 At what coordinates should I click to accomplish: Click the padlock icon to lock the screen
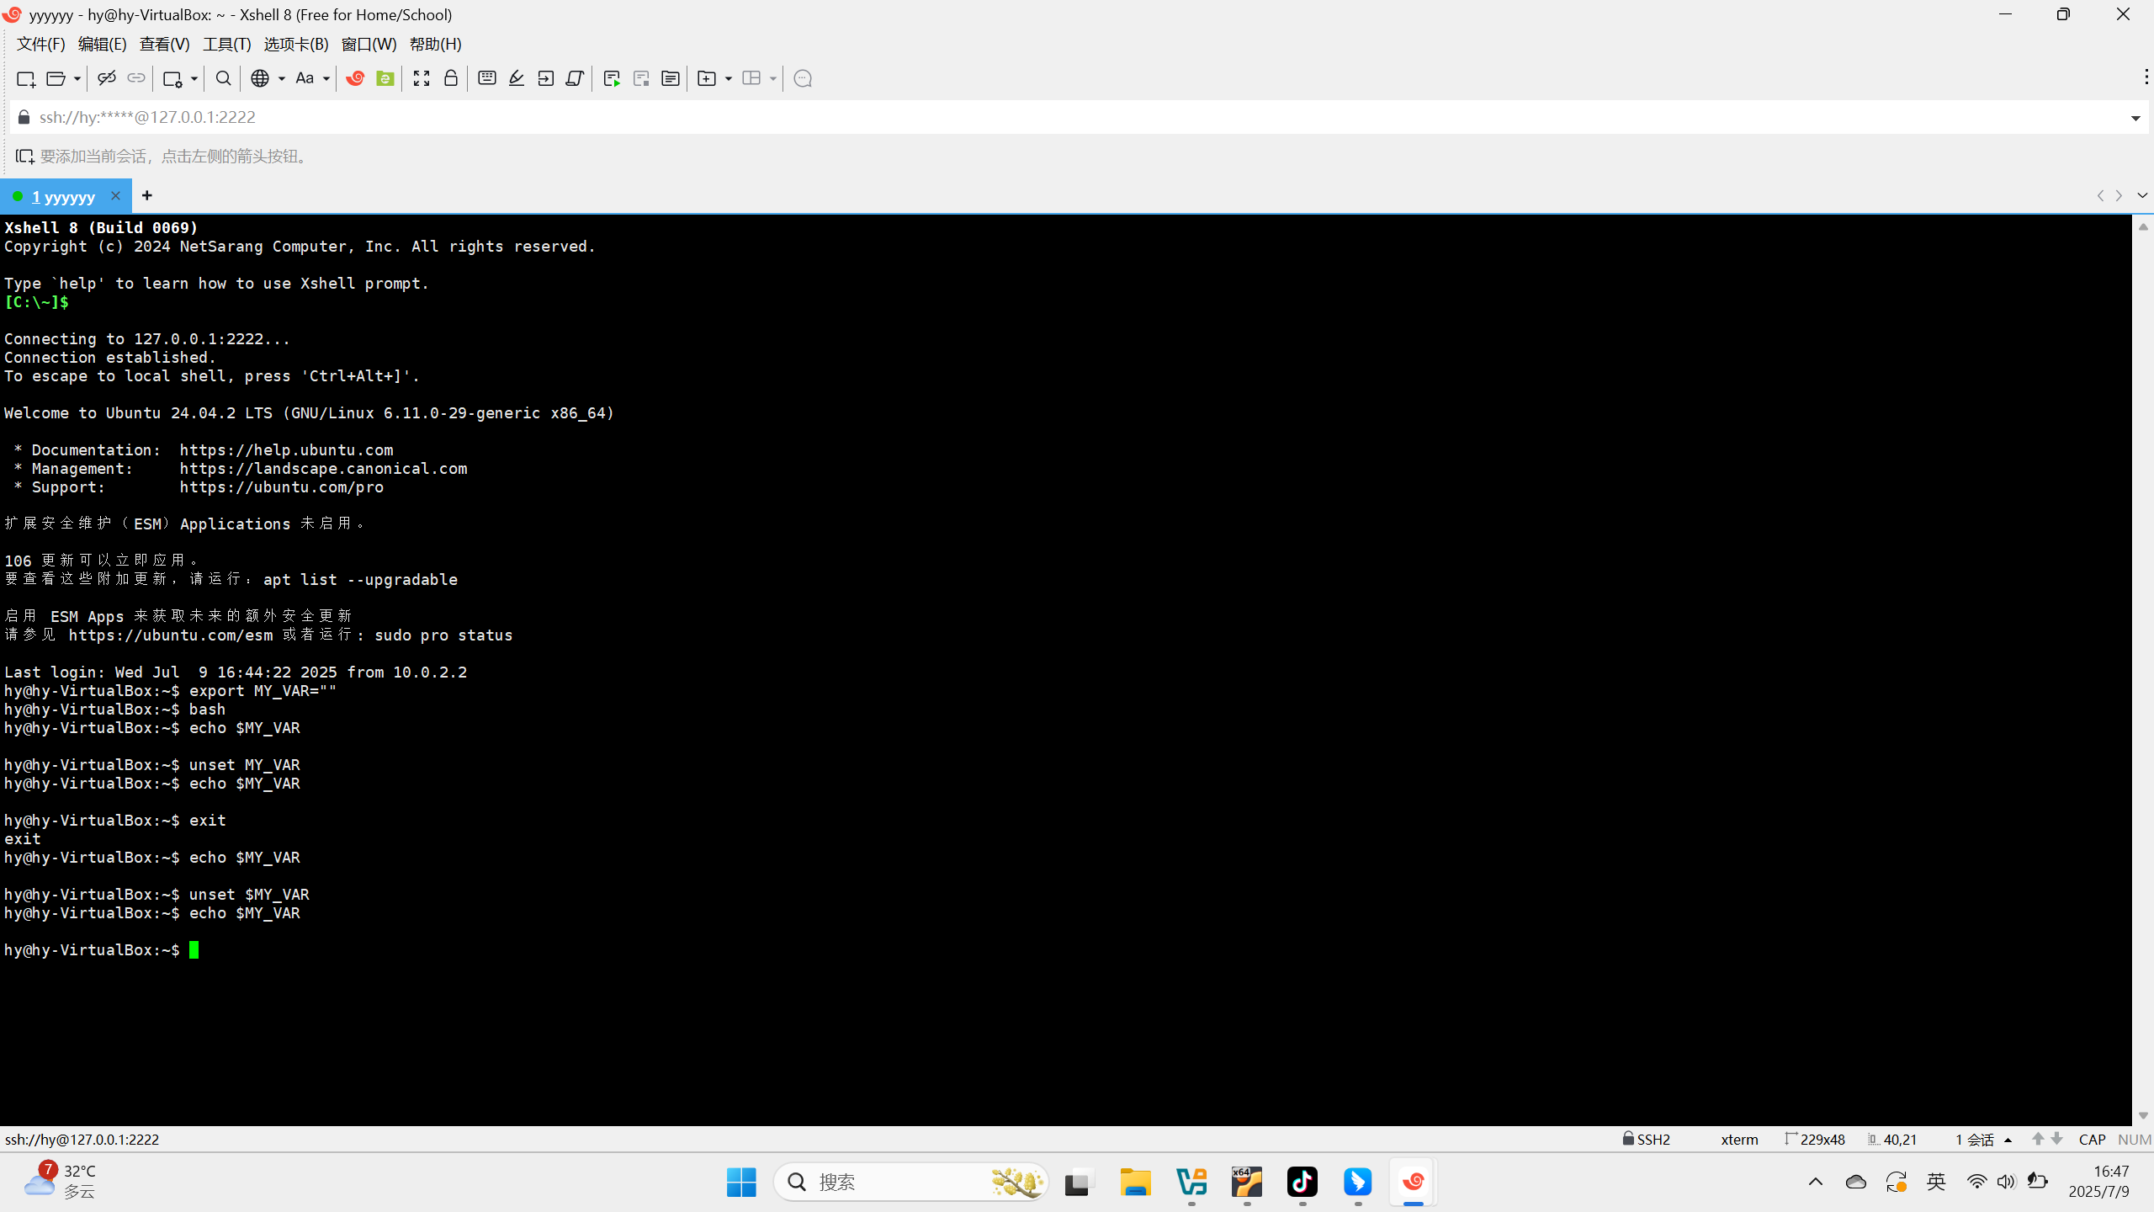click(x=451, y=78)
